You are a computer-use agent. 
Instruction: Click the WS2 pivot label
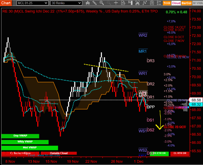(143, 150)
